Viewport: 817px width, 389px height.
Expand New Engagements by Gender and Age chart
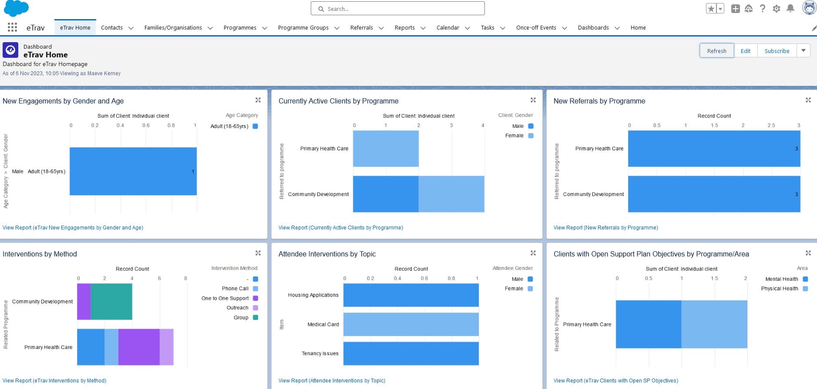[258, 100]
